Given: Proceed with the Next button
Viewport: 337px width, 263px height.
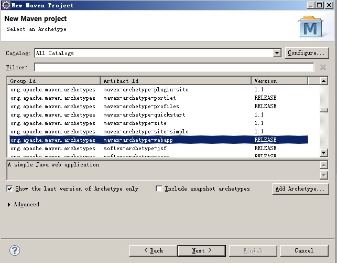Looking at the screenshot, I should tap(201, 251).
